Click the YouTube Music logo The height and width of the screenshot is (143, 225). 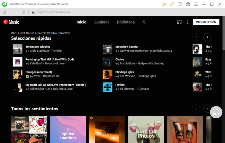[11, 22]
